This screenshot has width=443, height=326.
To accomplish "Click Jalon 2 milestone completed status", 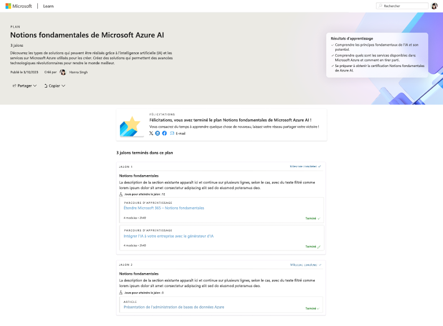I will click(x=306, y=265).
